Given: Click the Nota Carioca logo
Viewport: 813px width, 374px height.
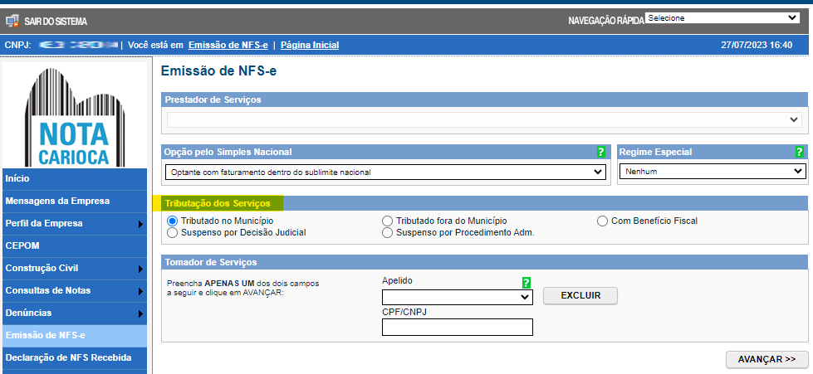Looking at the screenshot, I should (74, 118).
